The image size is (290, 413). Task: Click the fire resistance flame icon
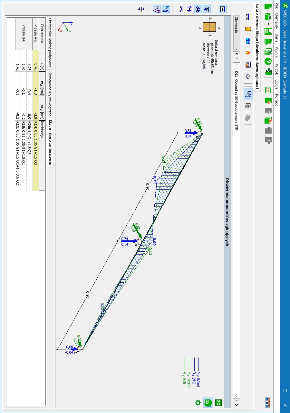248,53
